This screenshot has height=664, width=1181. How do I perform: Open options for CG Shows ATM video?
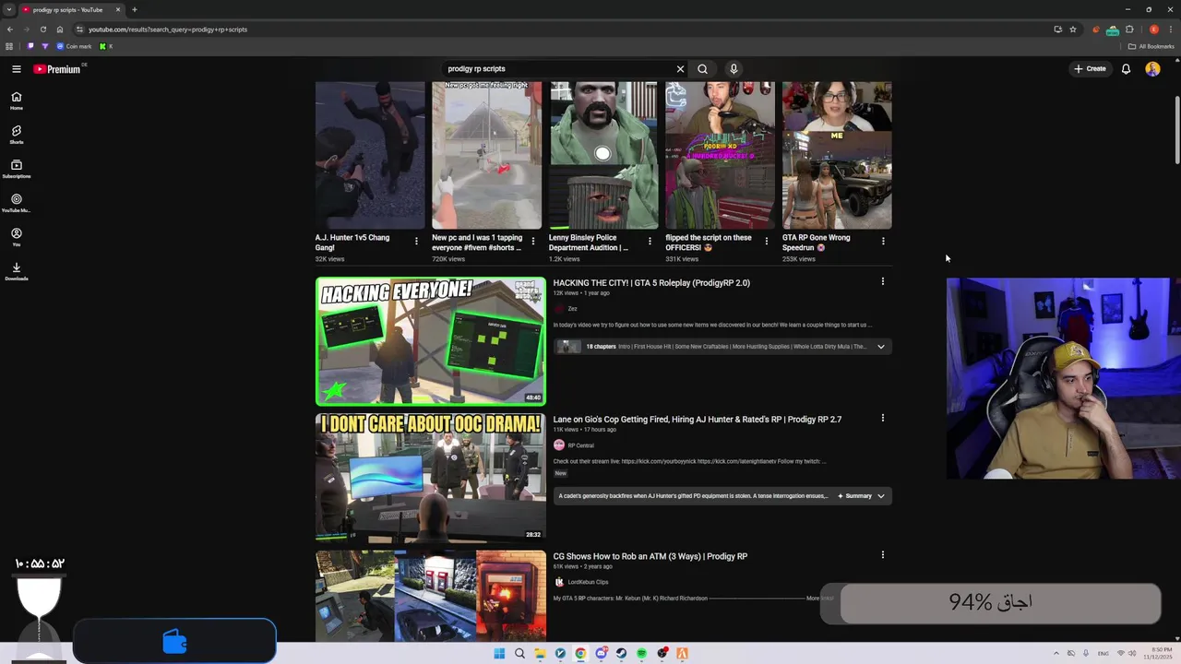coord(883,555)
